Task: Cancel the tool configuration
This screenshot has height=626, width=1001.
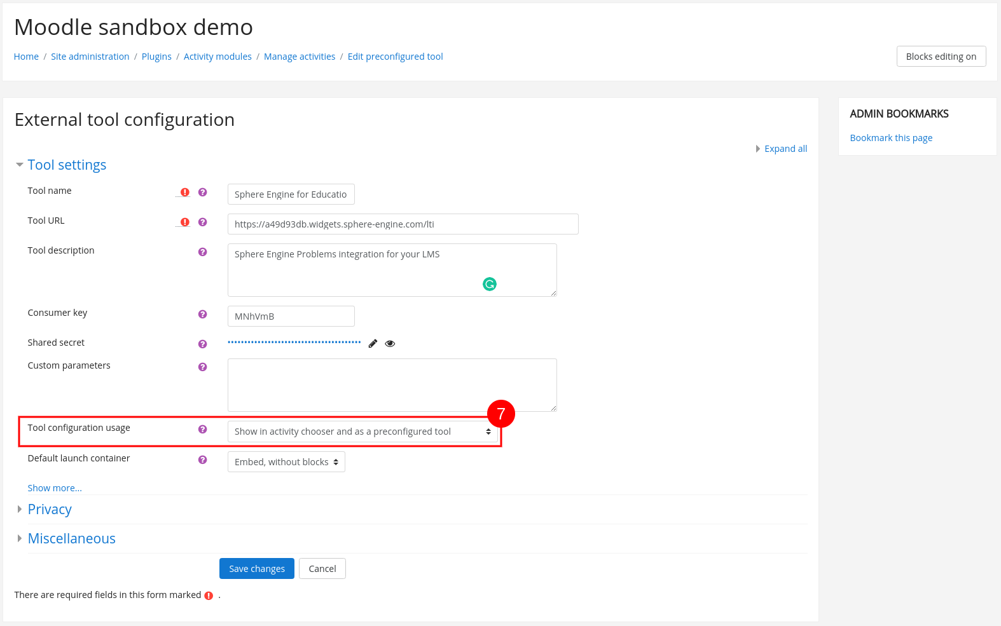Action: (x=322, y=569)
